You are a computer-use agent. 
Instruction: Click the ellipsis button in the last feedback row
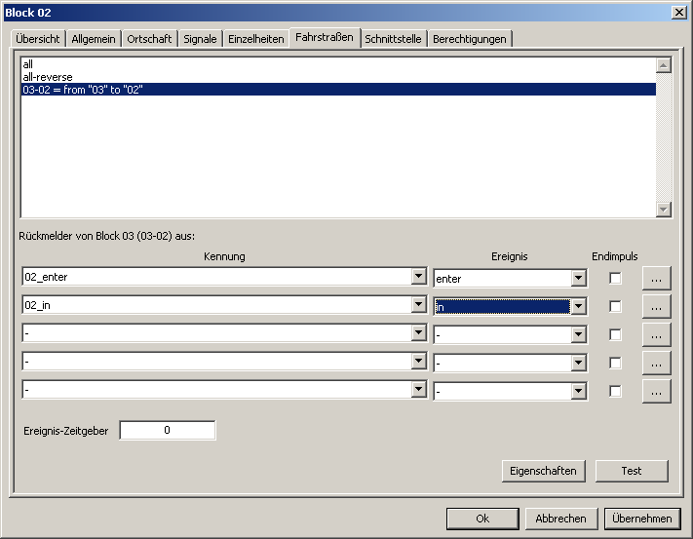(x=657, y=391)
